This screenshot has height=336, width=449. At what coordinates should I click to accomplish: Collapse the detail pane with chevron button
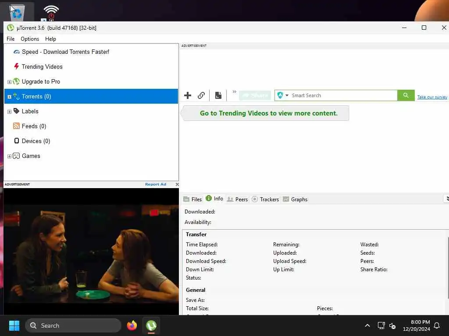(x=447, y=199)
